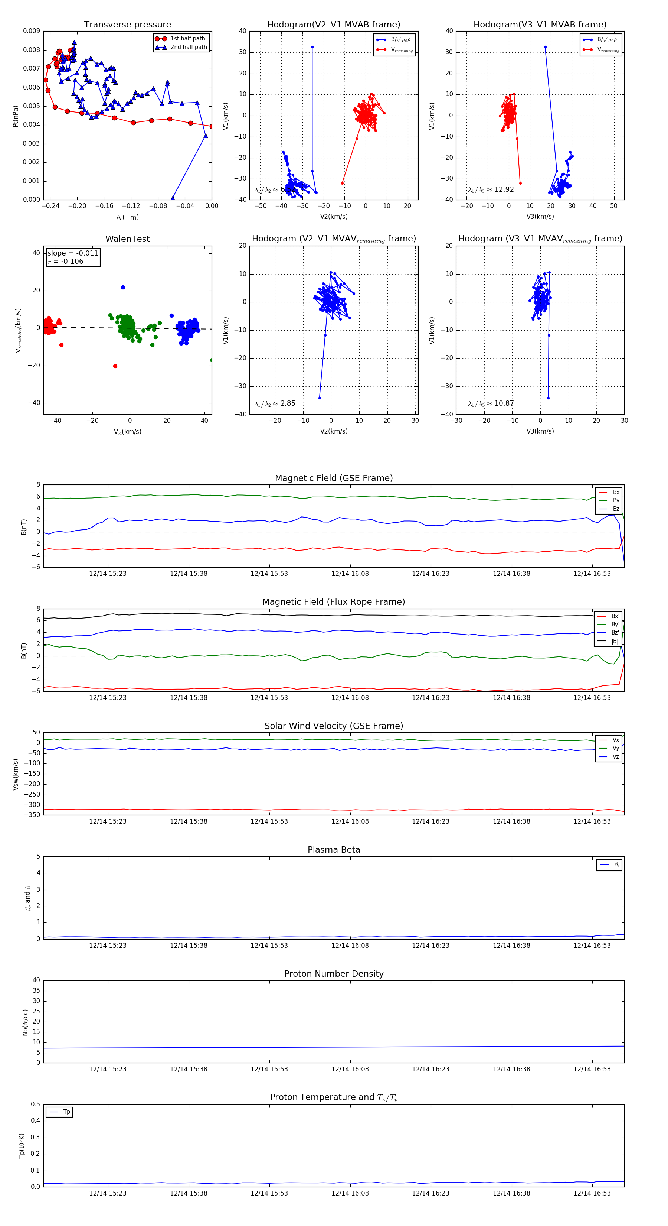Select the '|B|' legend entry in Flux Rope plot
Screen dimensions: 668x1226
[x=608, y=642]
